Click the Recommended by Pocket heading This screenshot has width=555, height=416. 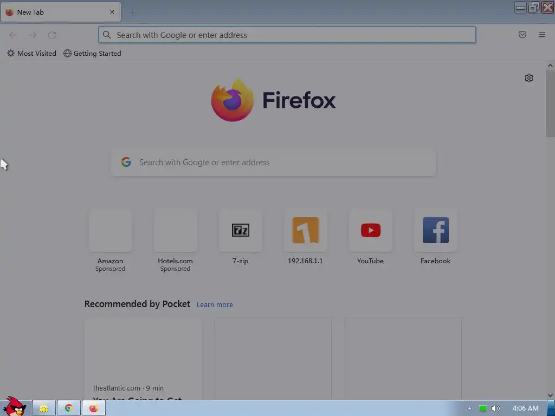pos(137,304)
